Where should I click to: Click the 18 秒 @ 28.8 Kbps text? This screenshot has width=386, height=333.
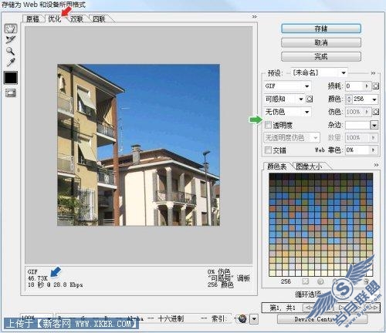(55, 284)
